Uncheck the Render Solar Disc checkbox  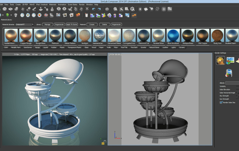[x=221, y=102]
